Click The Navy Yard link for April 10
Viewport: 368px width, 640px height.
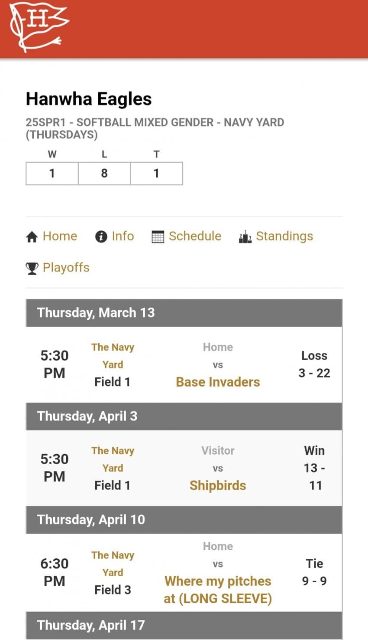pos(113,564)
